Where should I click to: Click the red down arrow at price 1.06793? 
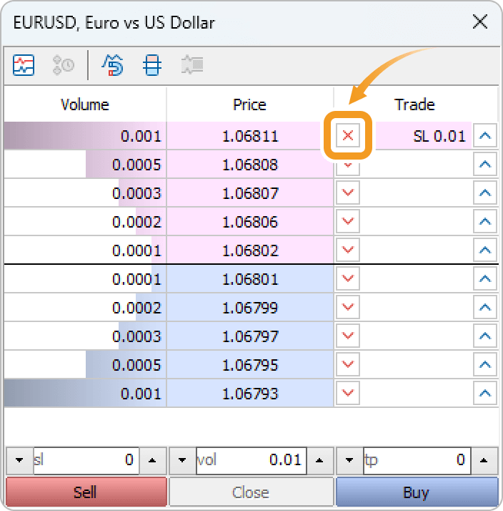348,393
